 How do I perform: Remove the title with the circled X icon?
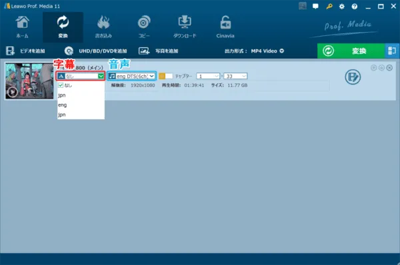[x=389, y=68]
